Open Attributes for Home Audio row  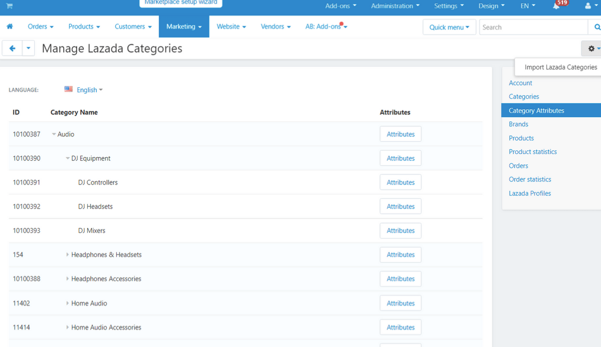[x=400, y=303]
